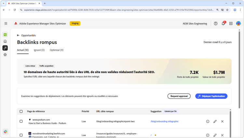Check the recruitmentmarketing.beehiiv.com row checkbox
Viewport: 244px width, 138px height.
(21, 135)
